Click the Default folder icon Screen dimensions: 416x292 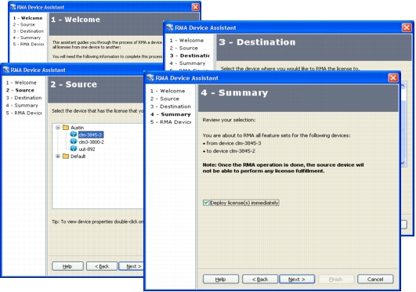pyautogui.click(x=66, y=157)
